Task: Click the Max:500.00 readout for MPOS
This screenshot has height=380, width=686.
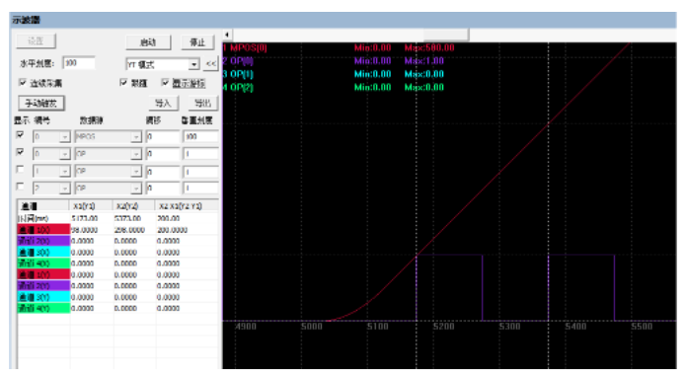Action: tap(429, 47)
